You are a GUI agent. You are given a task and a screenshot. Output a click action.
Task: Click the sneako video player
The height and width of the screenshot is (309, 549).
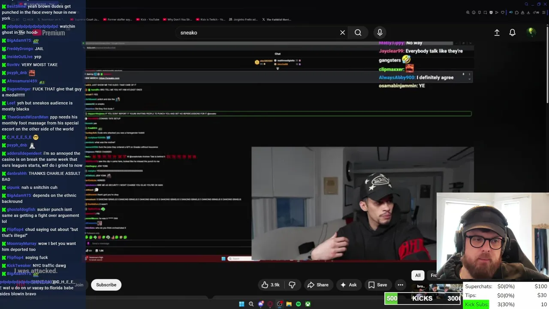pos(279,152)
